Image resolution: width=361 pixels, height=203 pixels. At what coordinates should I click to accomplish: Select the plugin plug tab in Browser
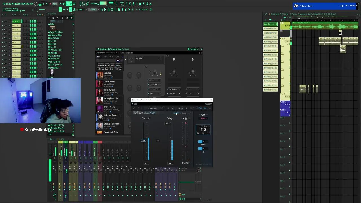pos(58,18)
